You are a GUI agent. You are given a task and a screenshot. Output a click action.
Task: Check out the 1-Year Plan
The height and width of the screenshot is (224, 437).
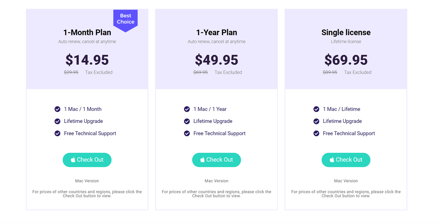tap(217, 160)
